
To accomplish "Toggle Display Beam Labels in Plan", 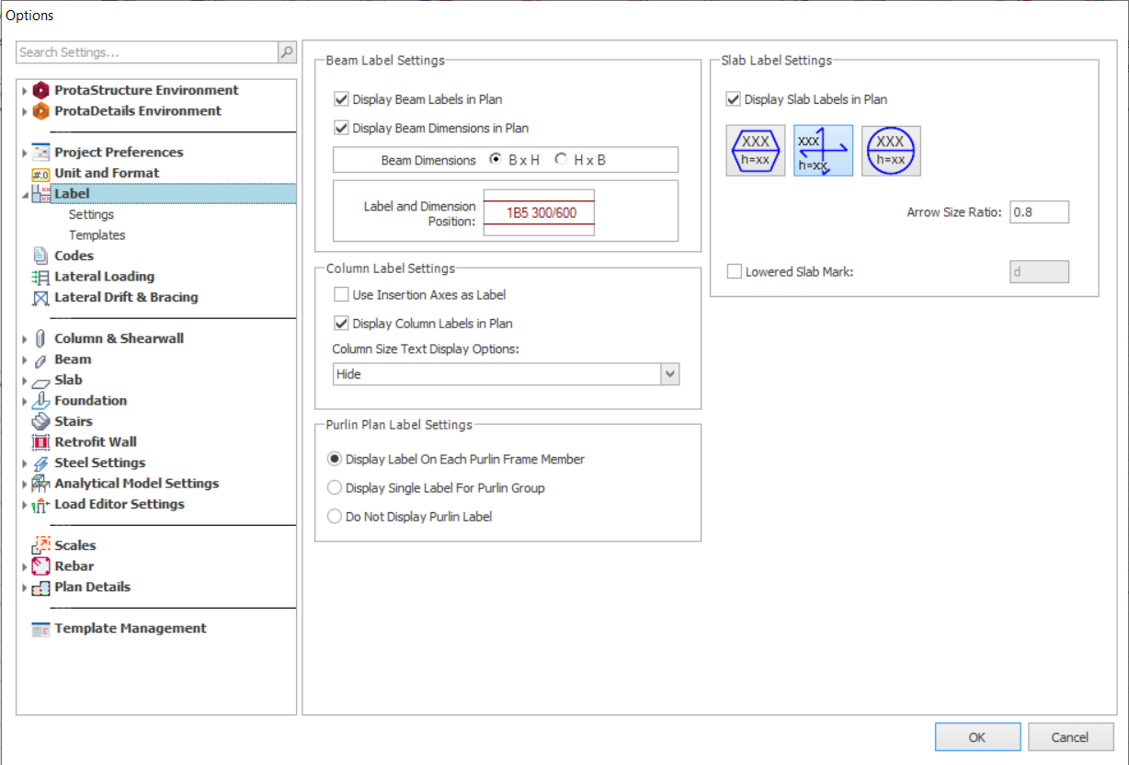I will (x=341, y=99).
